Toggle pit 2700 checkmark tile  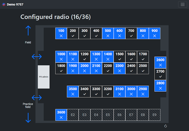pyautogui.click(x=160, y=74)
